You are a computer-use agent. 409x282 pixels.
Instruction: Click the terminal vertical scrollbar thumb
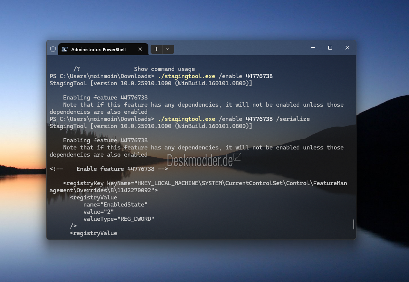click(354, 224)
